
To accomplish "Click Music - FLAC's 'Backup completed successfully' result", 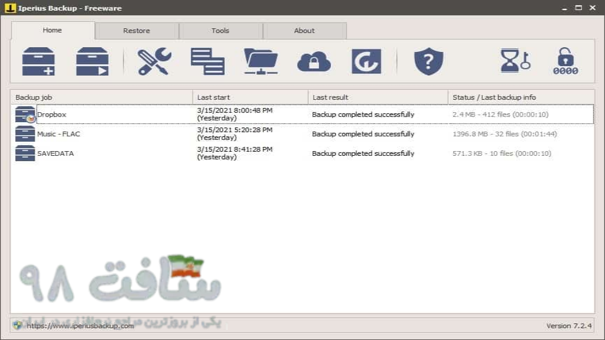I will tap(363, 134).
